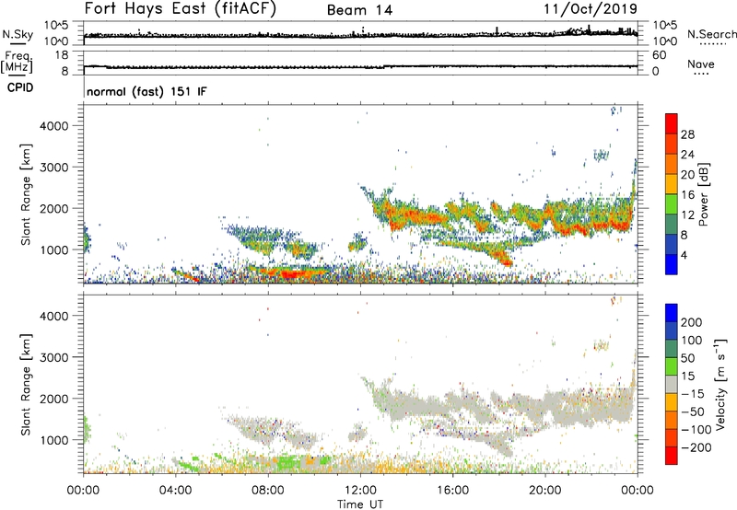Screen dimensions: 737x510
Task: Click the "12" power colorbar label
Action: pos(687,215)
